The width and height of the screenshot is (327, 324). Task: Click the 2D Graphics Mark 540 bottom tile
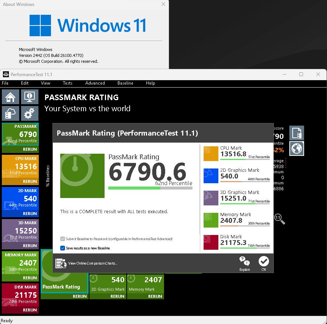[108, 284]
